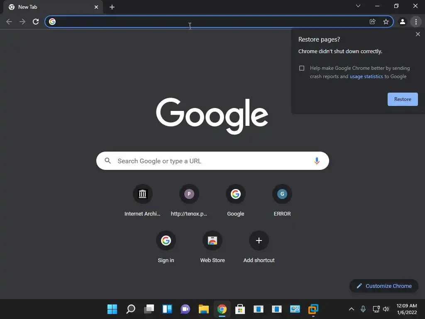Bookmark this tab with the star icon
425x319 pixels.
click(386, 22)
